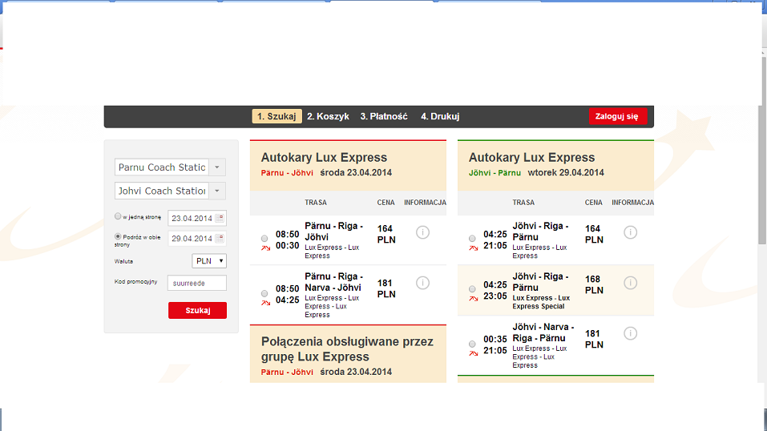Open info for 181 PLN Pärnu - Riga - Narva trip
This screenshot has width=767, height=431.
click(x=422, y=283)
